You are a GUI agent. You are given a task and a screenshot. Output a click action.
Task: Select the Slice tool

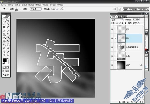pyautogui.click(x=8, y=27)
